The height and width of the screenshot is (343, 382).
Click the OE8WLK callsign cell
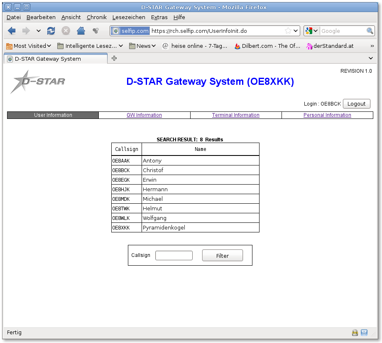(x=127, y=218)
